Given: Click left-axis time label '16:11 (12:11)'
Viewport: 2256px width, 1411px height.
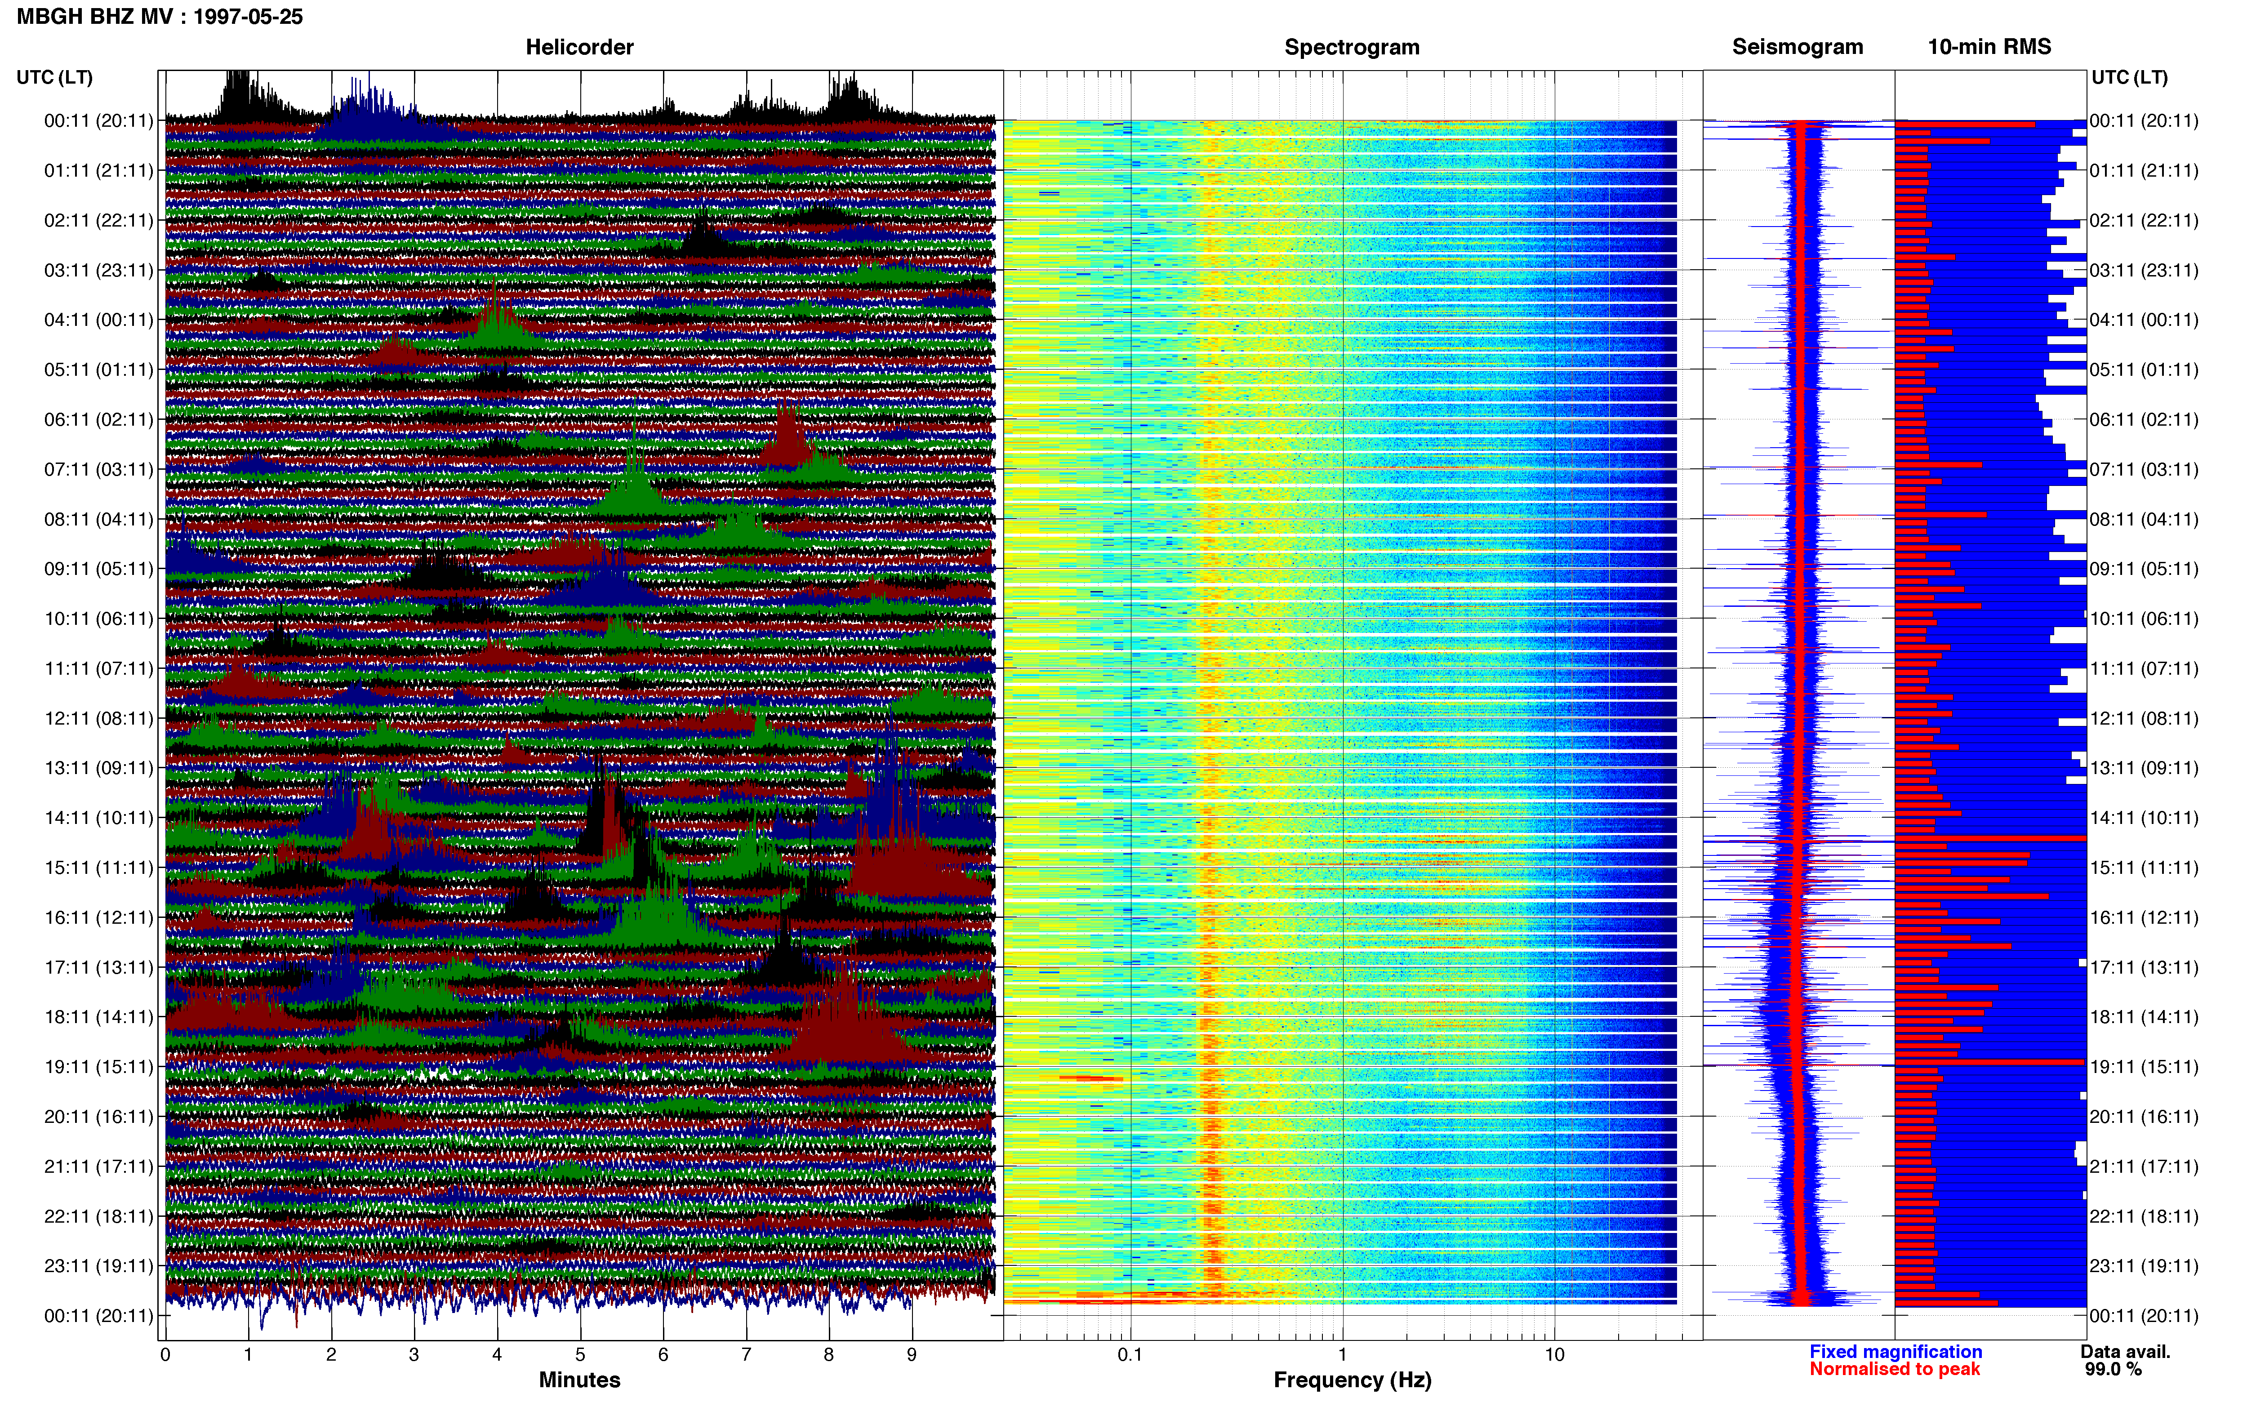Looking at the screenshot, I should pyautogui.click(x=98, y=917).
